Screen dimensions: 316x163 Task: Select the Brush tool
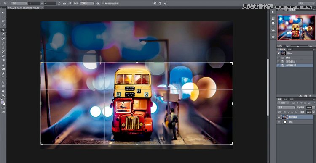pos(3,43)
